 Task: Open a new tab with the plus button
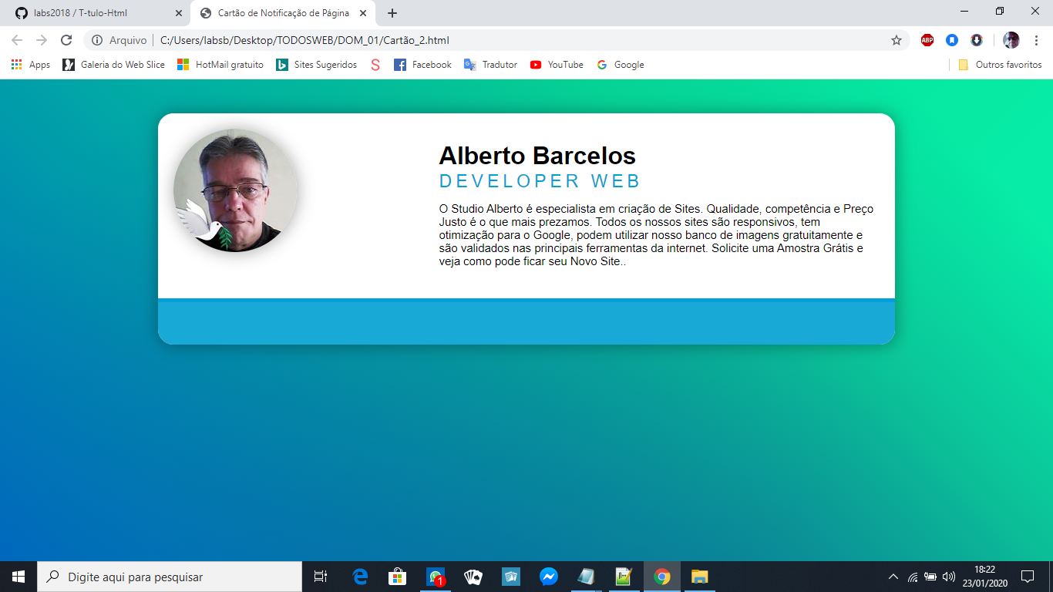pos(392,13)
